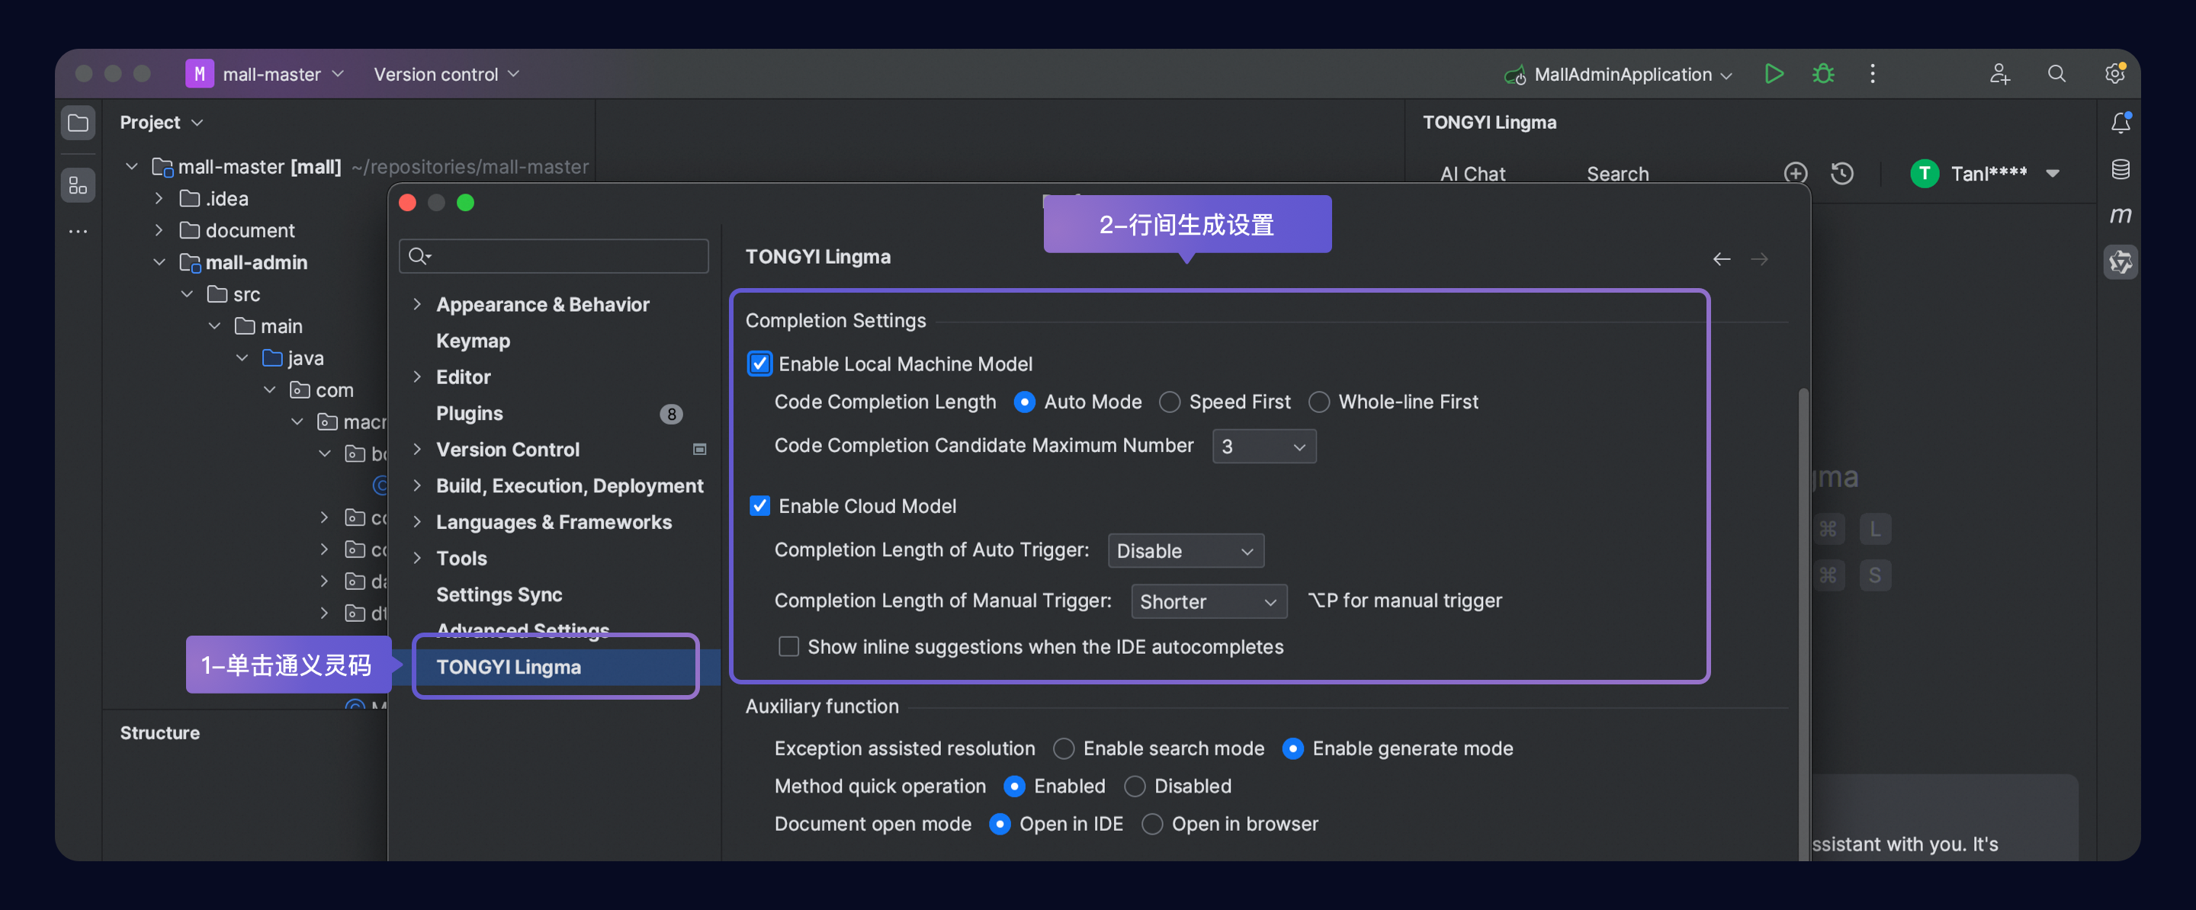Open the Project tool window folder icon

(78, 123)
